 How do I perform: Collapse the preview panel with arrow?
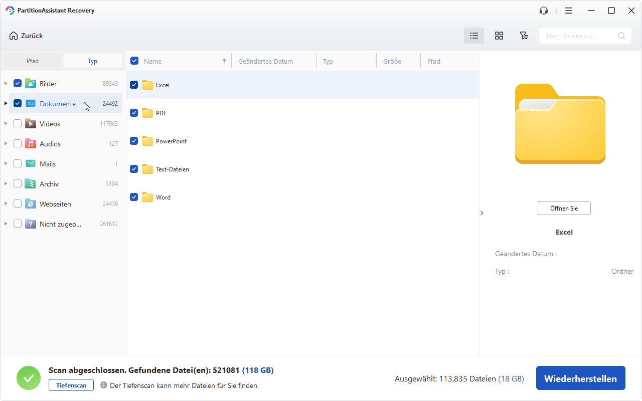(482, 213)
